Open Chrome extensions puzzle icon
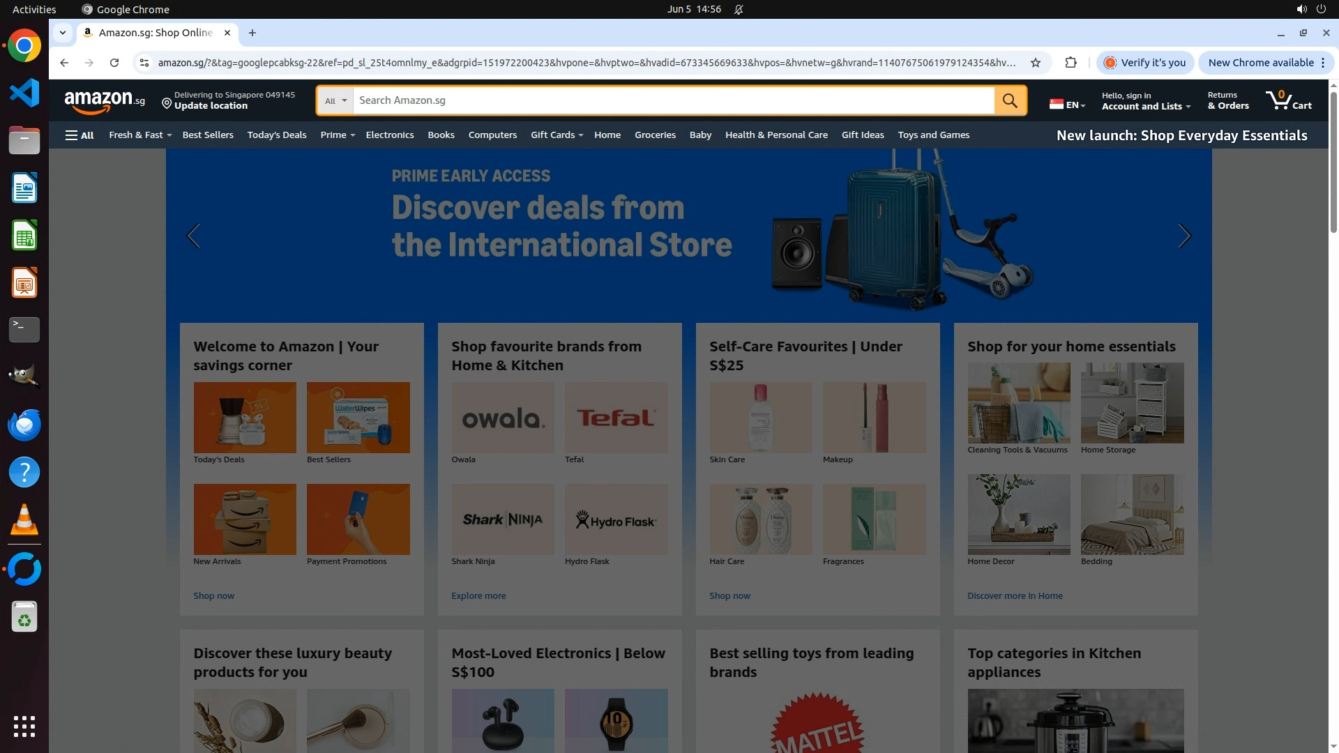 1071,63
